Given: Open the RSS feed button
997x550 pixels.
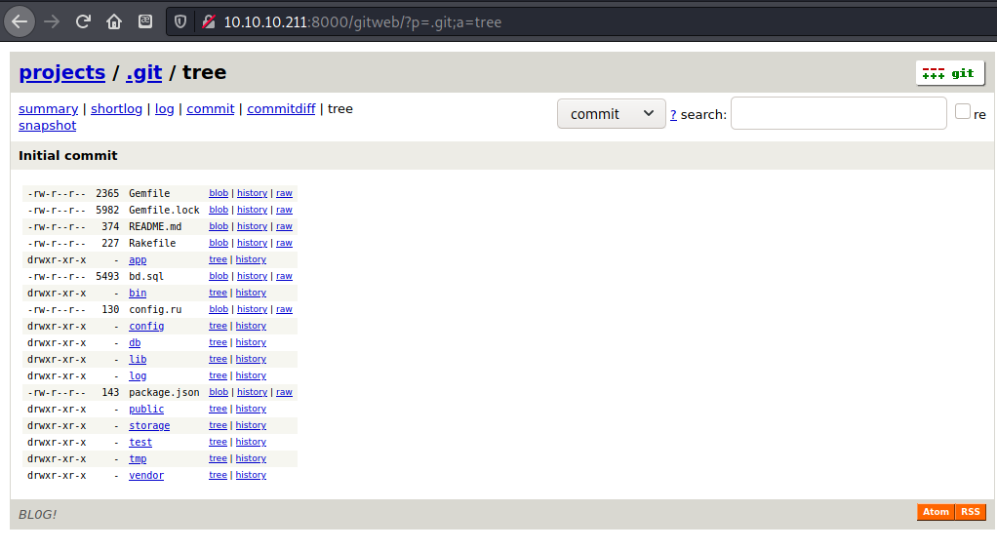Looking at the screenshot, I should pos(971,512).
